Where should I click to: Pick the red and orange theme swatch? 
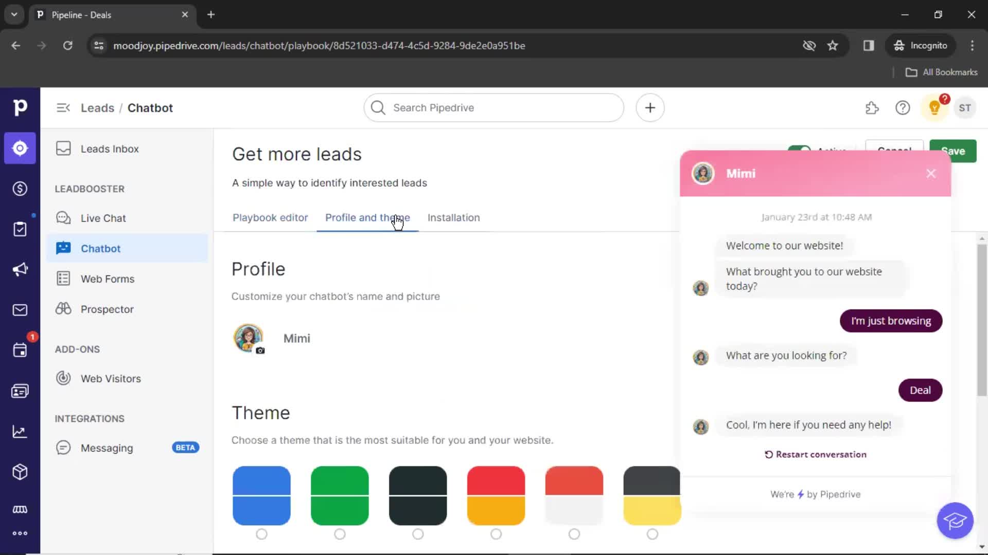496,496
